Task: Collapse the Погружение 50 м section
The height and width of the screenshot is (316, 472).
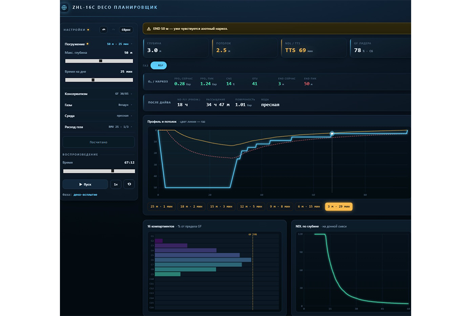Action: click(x=99, y=44)
